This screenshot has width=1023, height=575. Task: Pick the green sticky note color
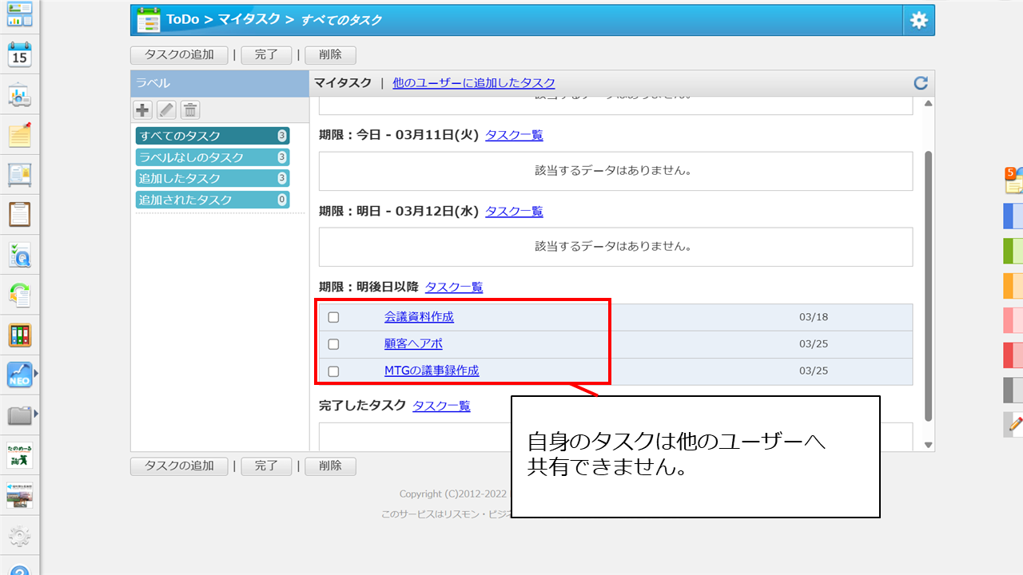click(1013, 251)
